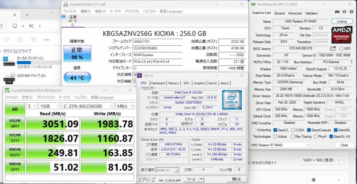Click the GPU-Z Name field value
Image resolution: width=357 pixels, height=184 pixels.
click(301, 21)
